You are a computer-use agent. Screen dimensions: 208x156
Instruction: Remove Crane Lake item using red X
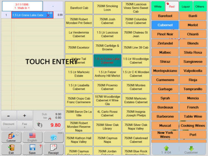coord(48,15)
